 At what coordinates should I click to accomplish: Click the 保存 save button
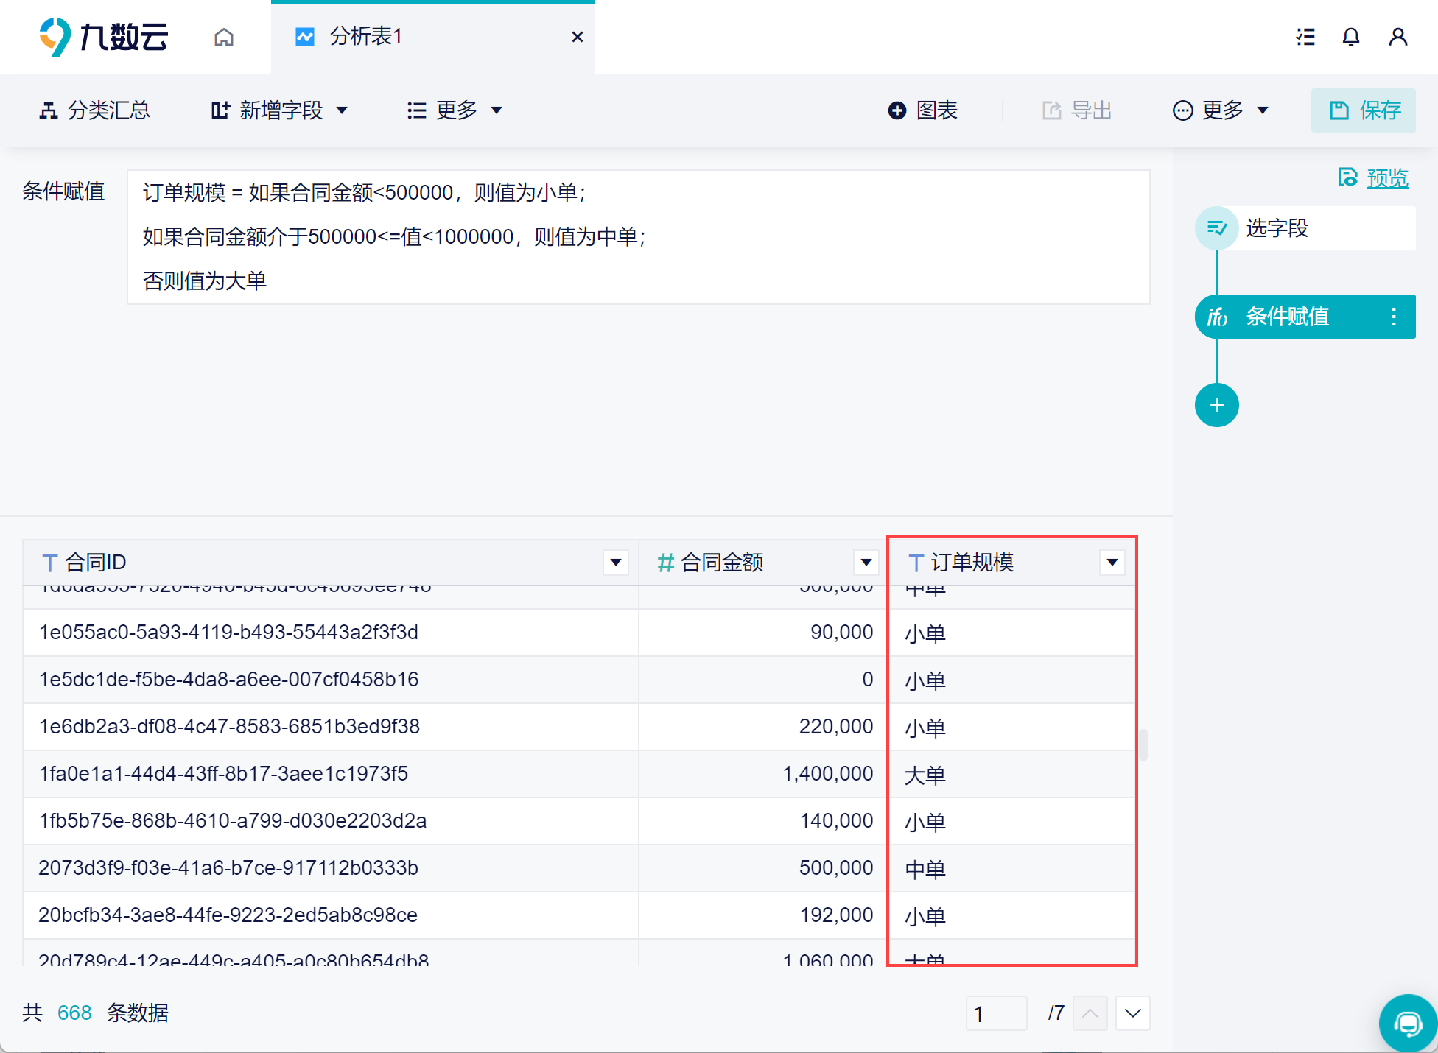coord(1364,110)
